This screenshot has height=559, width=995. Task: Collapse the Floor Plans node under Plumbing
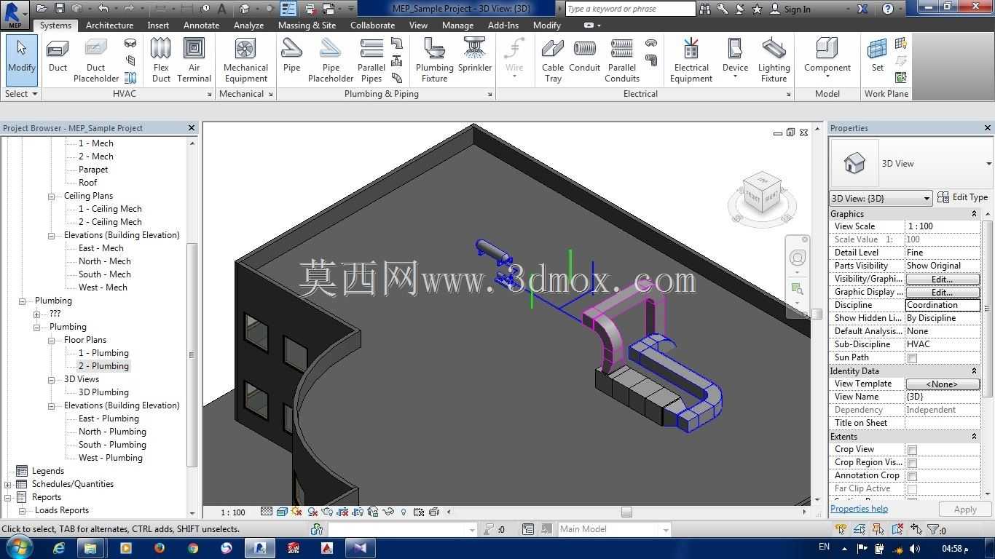coord(52,340)
